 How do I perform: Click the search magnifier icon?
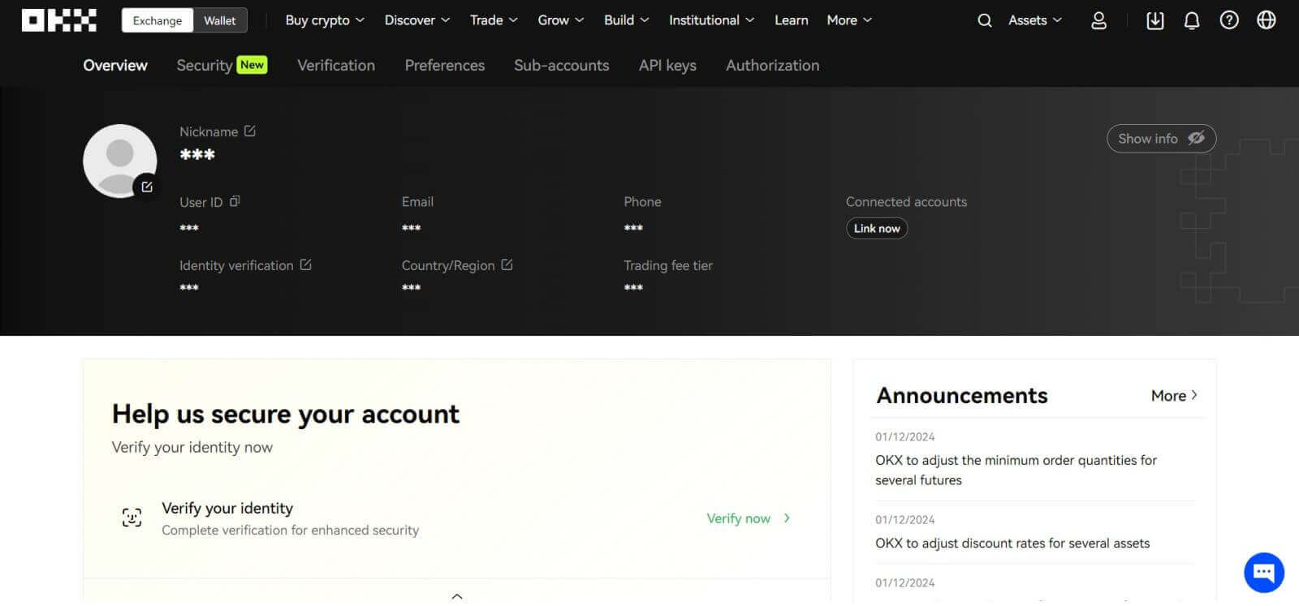coord(984,20)
